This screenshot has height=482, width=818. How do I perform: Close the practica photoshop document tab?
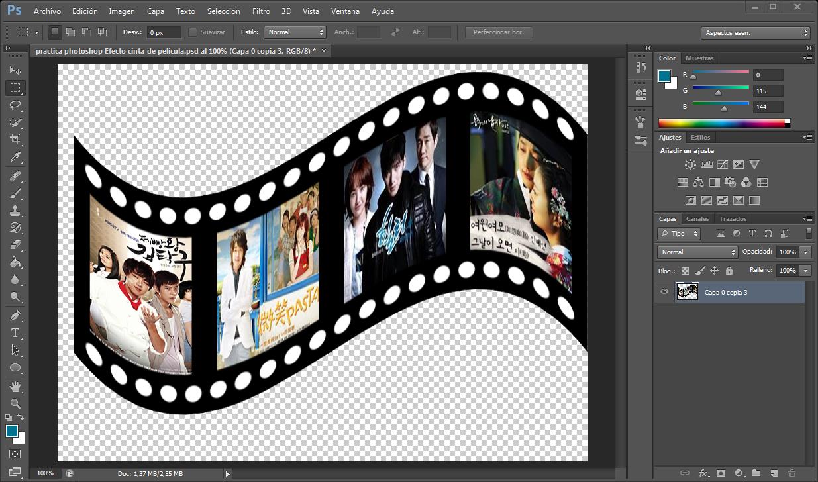click(x=324, y=50)
